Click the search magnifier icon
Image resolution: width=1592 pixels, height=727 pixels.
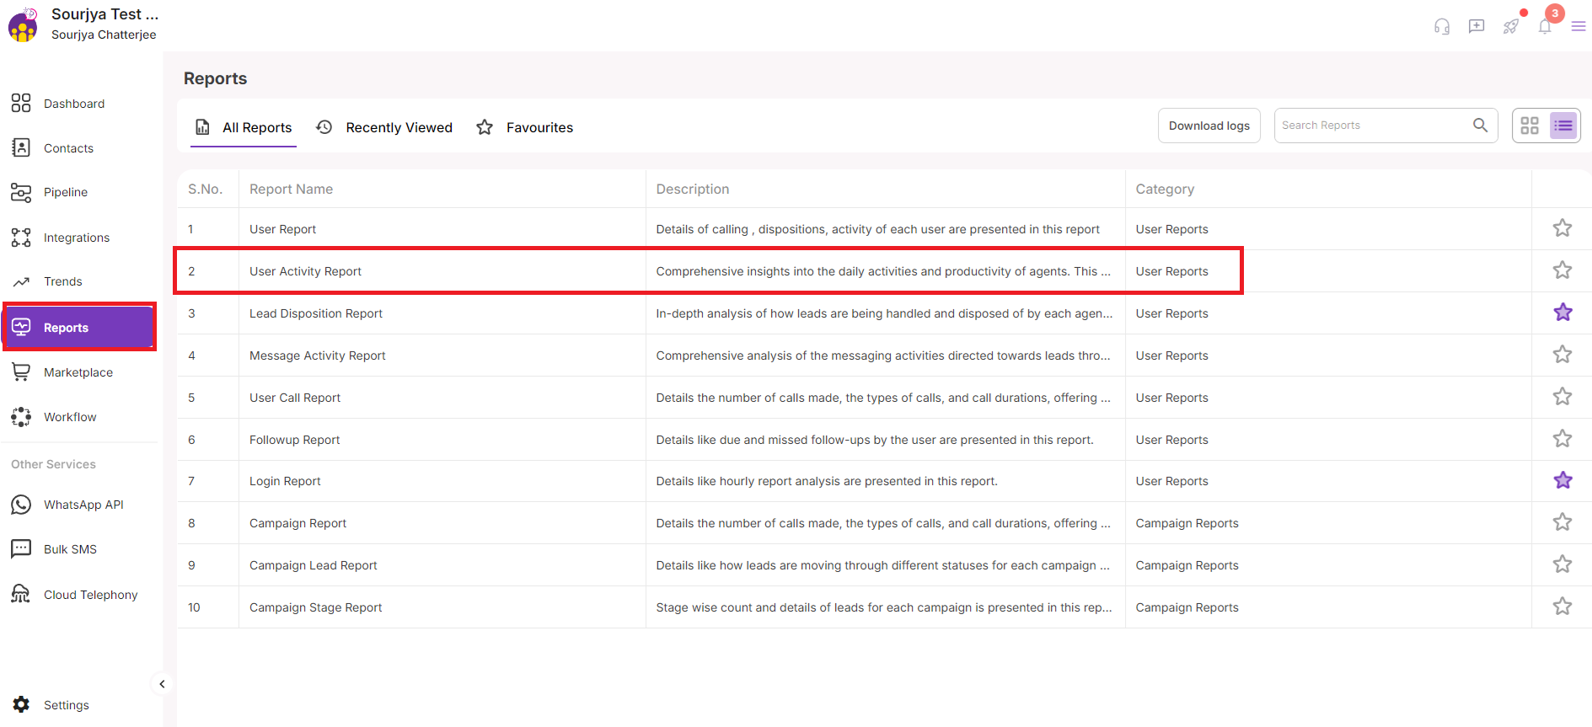click(1480, 126)
